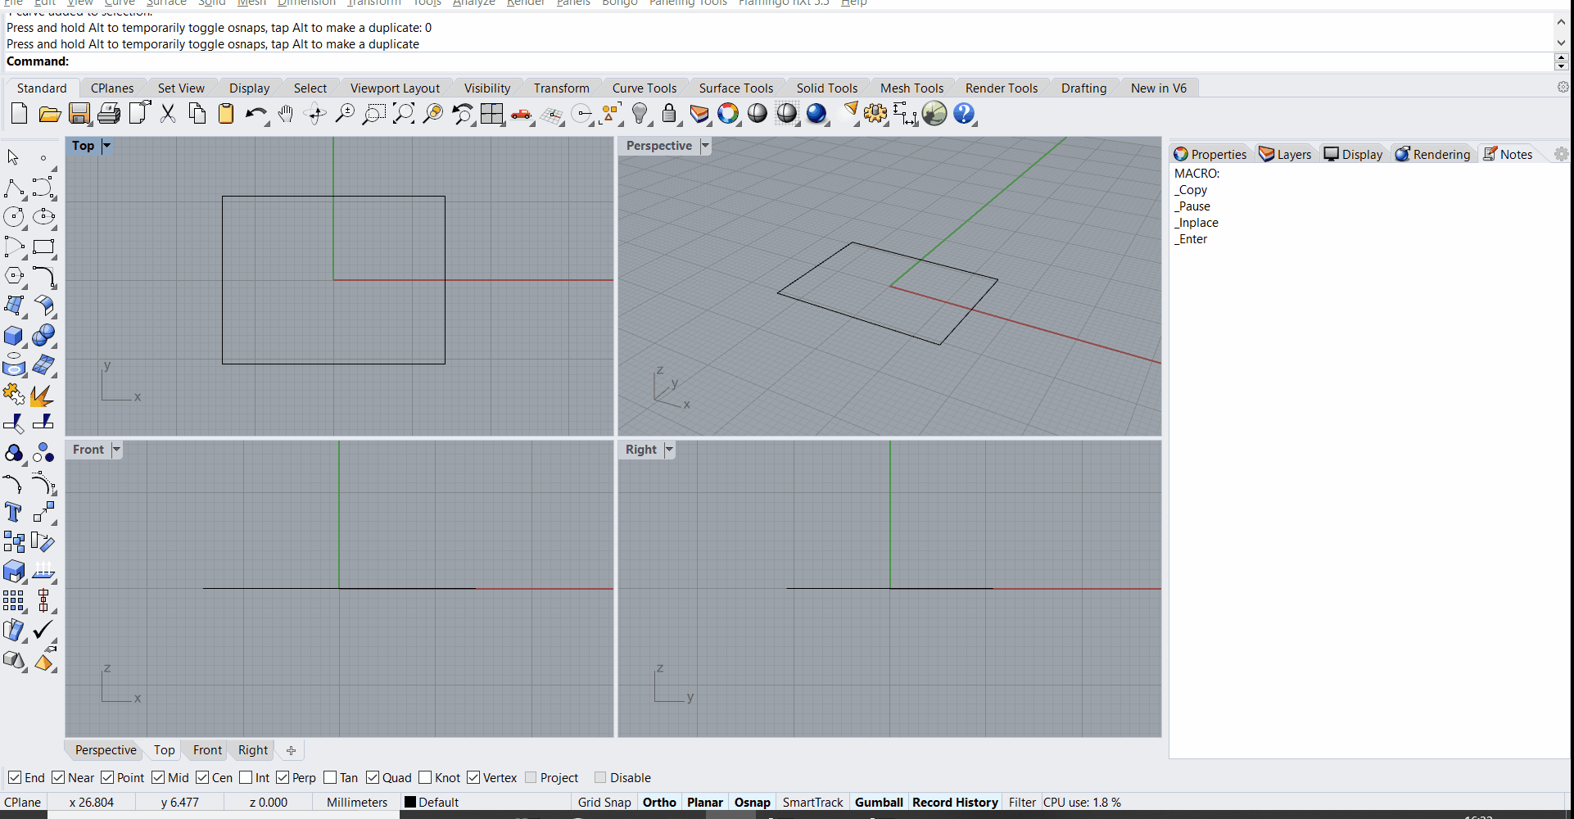1574x819 pixels.
Task: Click the Zoom Extents icon
Action: pos(404,114)
